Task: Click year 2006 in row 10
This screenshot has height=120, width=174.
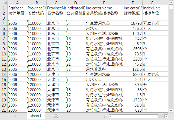Action: (17, 54)
